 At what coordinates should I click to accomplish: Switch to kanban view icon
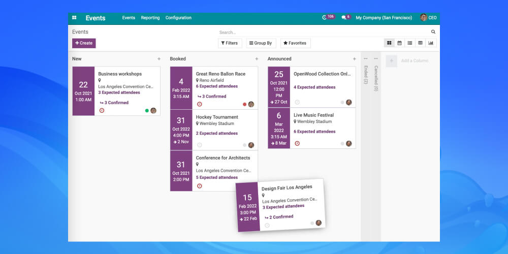[x=389, y=43]
